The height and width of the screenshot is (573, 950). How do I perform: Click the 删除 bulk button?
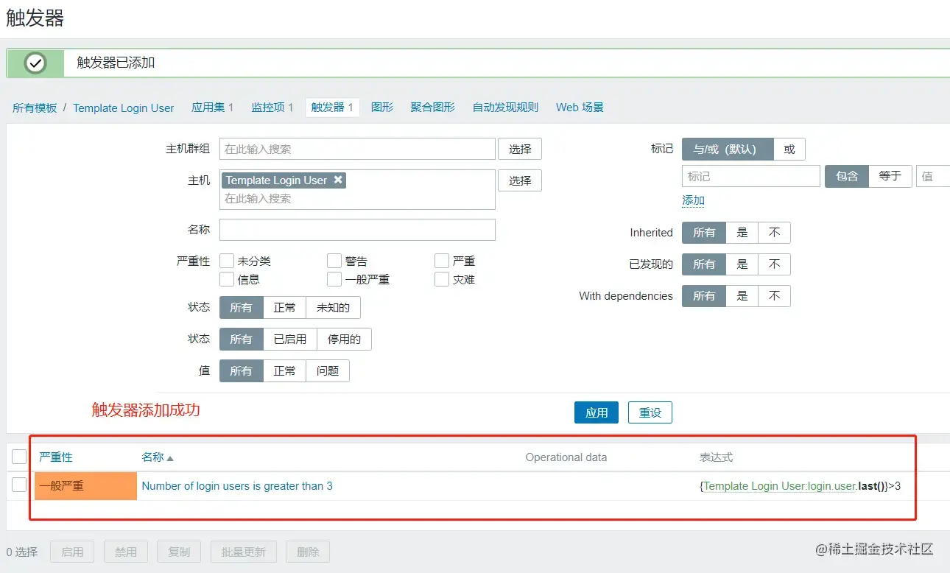(308, 552)
